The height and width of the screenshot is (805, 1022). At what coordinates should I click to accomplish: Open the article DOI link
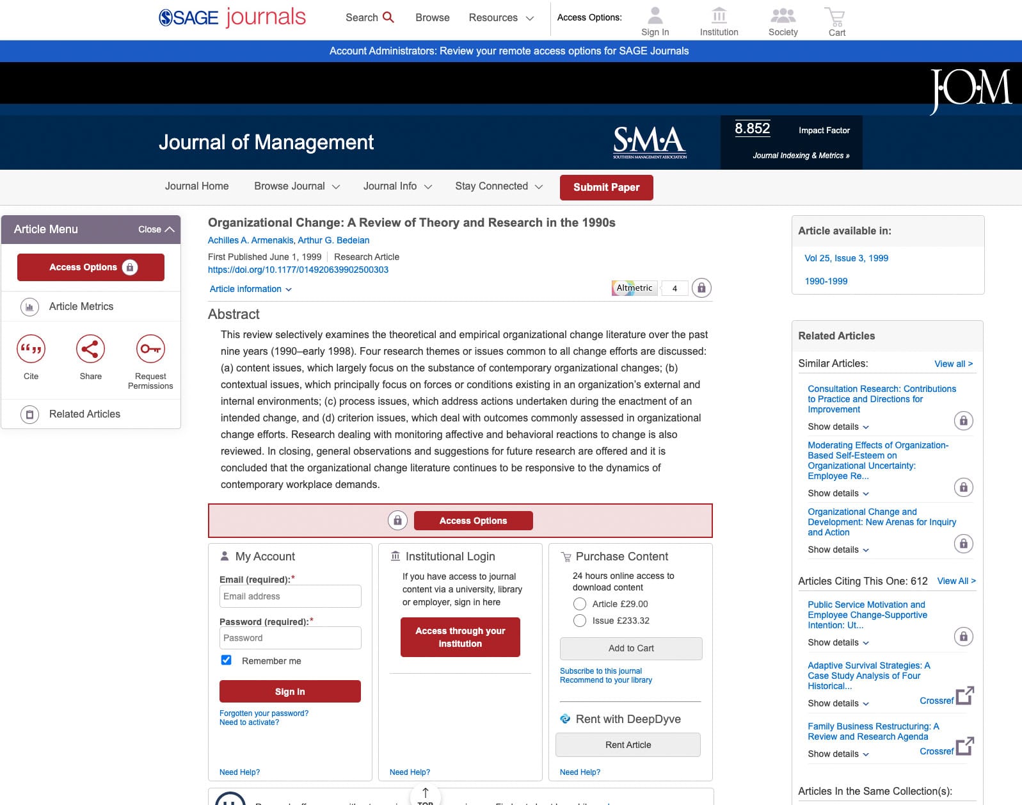pos(298,270)
